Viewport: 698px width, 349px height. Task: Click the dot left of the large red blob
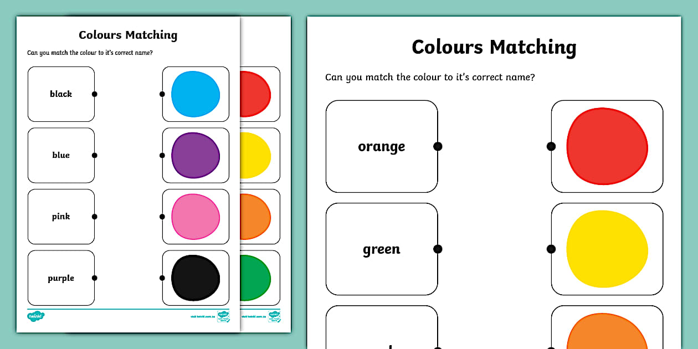click(x=551, y=146)
